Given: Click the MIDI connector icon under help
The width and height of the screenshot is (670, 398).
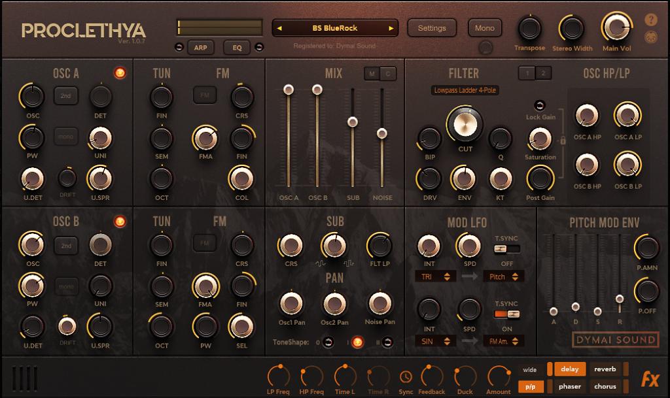Looking at the screenshot, I should coord(651,37).
